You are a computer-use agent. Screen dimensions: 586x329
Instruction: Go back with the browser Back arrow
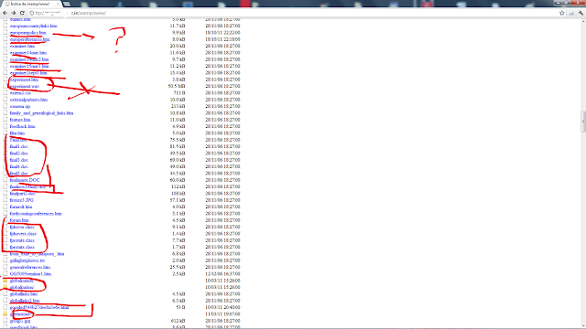tap(5, 13)
